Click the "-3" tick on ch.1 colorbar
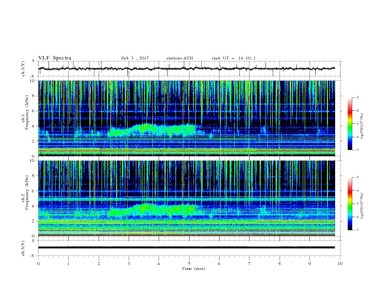The height and width of the screenshot is (296, 383). tap(357, 97)
